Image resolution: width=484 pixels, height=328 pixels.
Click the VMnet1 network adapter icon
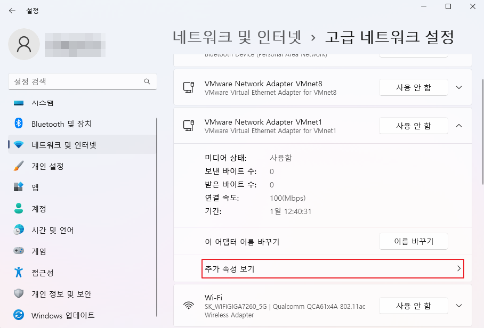(189, 126)
